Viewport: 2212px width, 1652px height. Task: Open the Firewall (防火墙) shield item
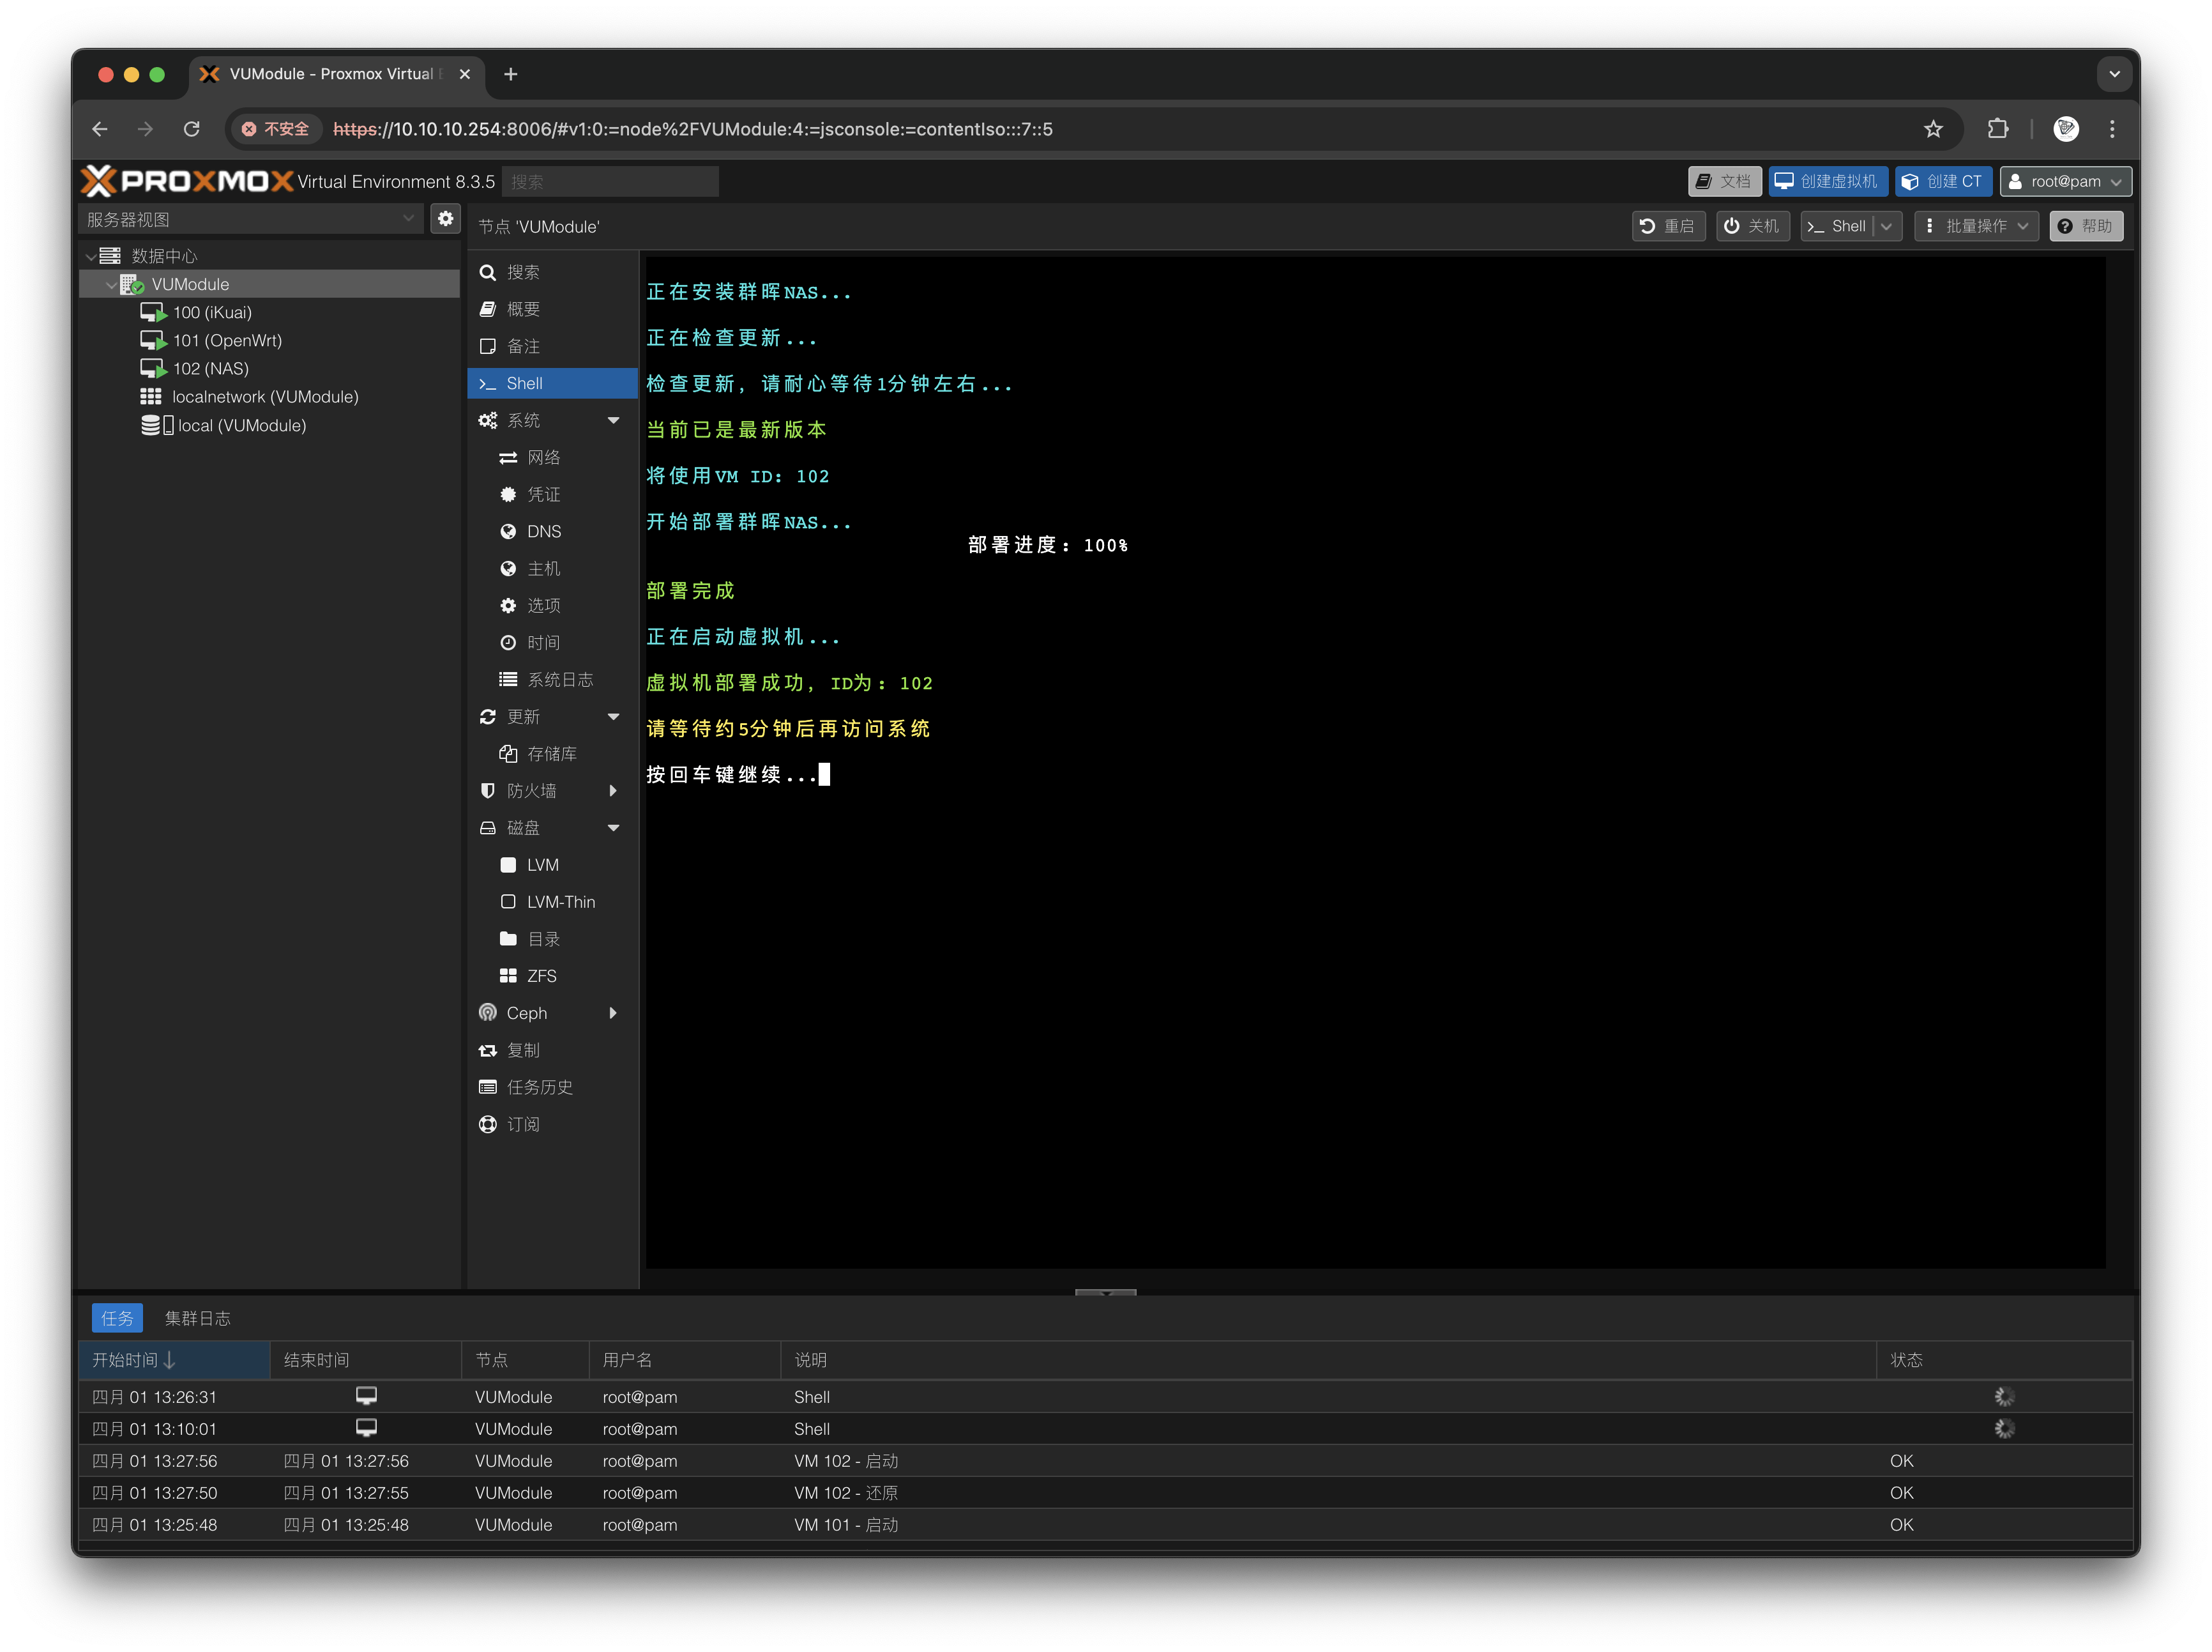point(531,791)
